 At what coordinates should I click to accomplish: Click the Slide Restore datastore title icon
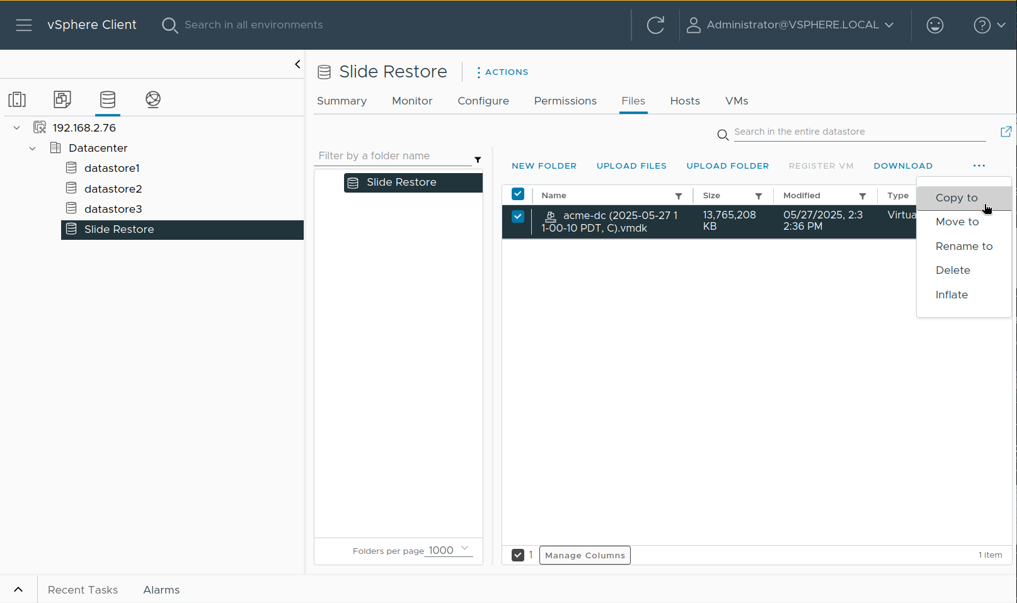(x=324, y=72)
